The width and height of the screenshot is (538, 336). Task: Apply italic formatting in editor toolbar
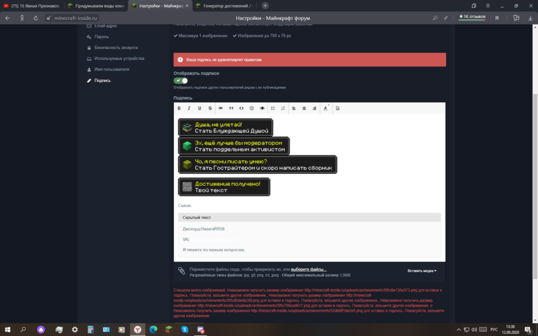(189, 109)
